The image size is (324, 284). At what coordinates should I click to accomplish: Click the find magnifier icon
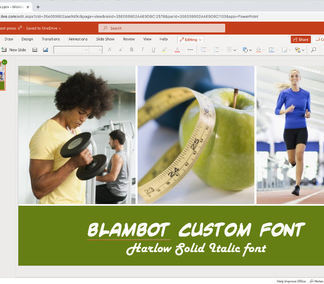coord(313,50)
